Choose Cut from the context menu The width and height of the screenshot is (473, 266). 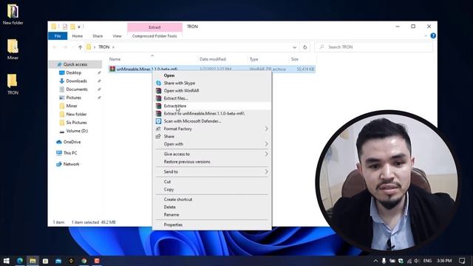click(167, 182)
